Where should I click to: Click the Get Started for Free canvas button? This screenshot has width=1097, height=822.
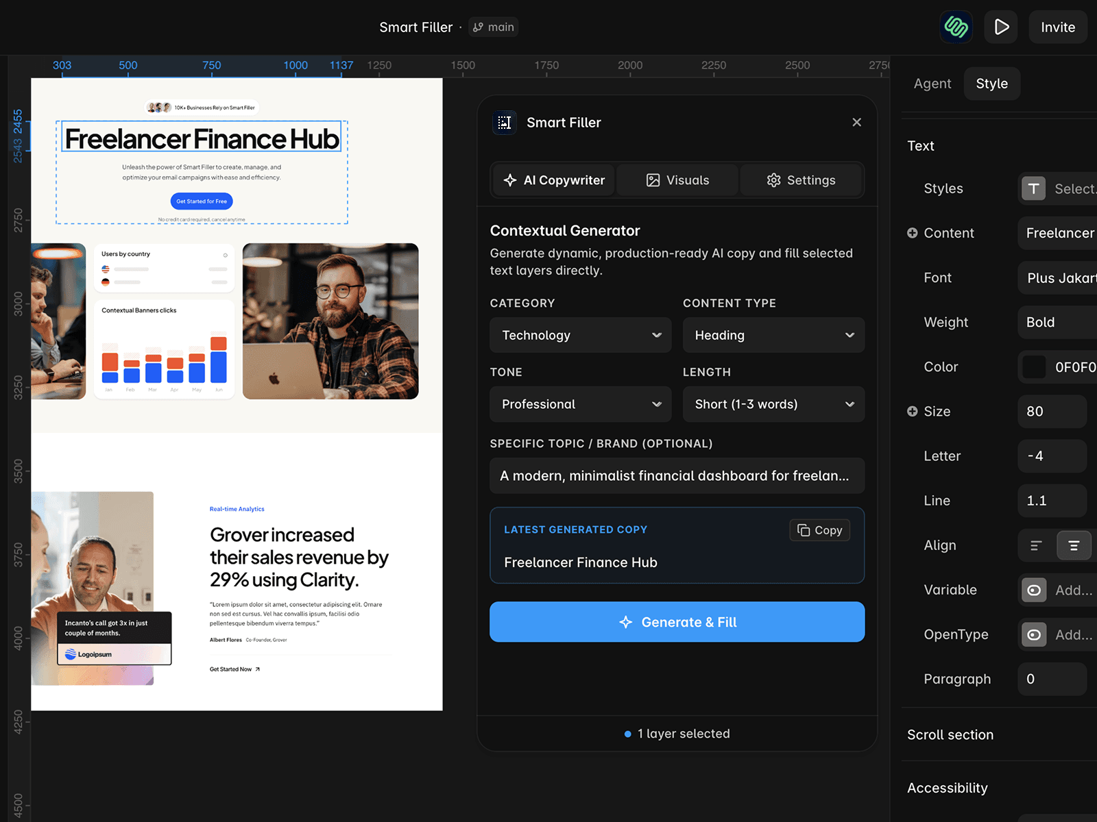(202, 201)
